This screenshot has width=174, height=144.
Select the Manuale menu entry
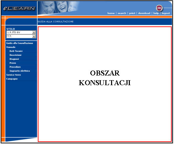click(x=11, y=47)
